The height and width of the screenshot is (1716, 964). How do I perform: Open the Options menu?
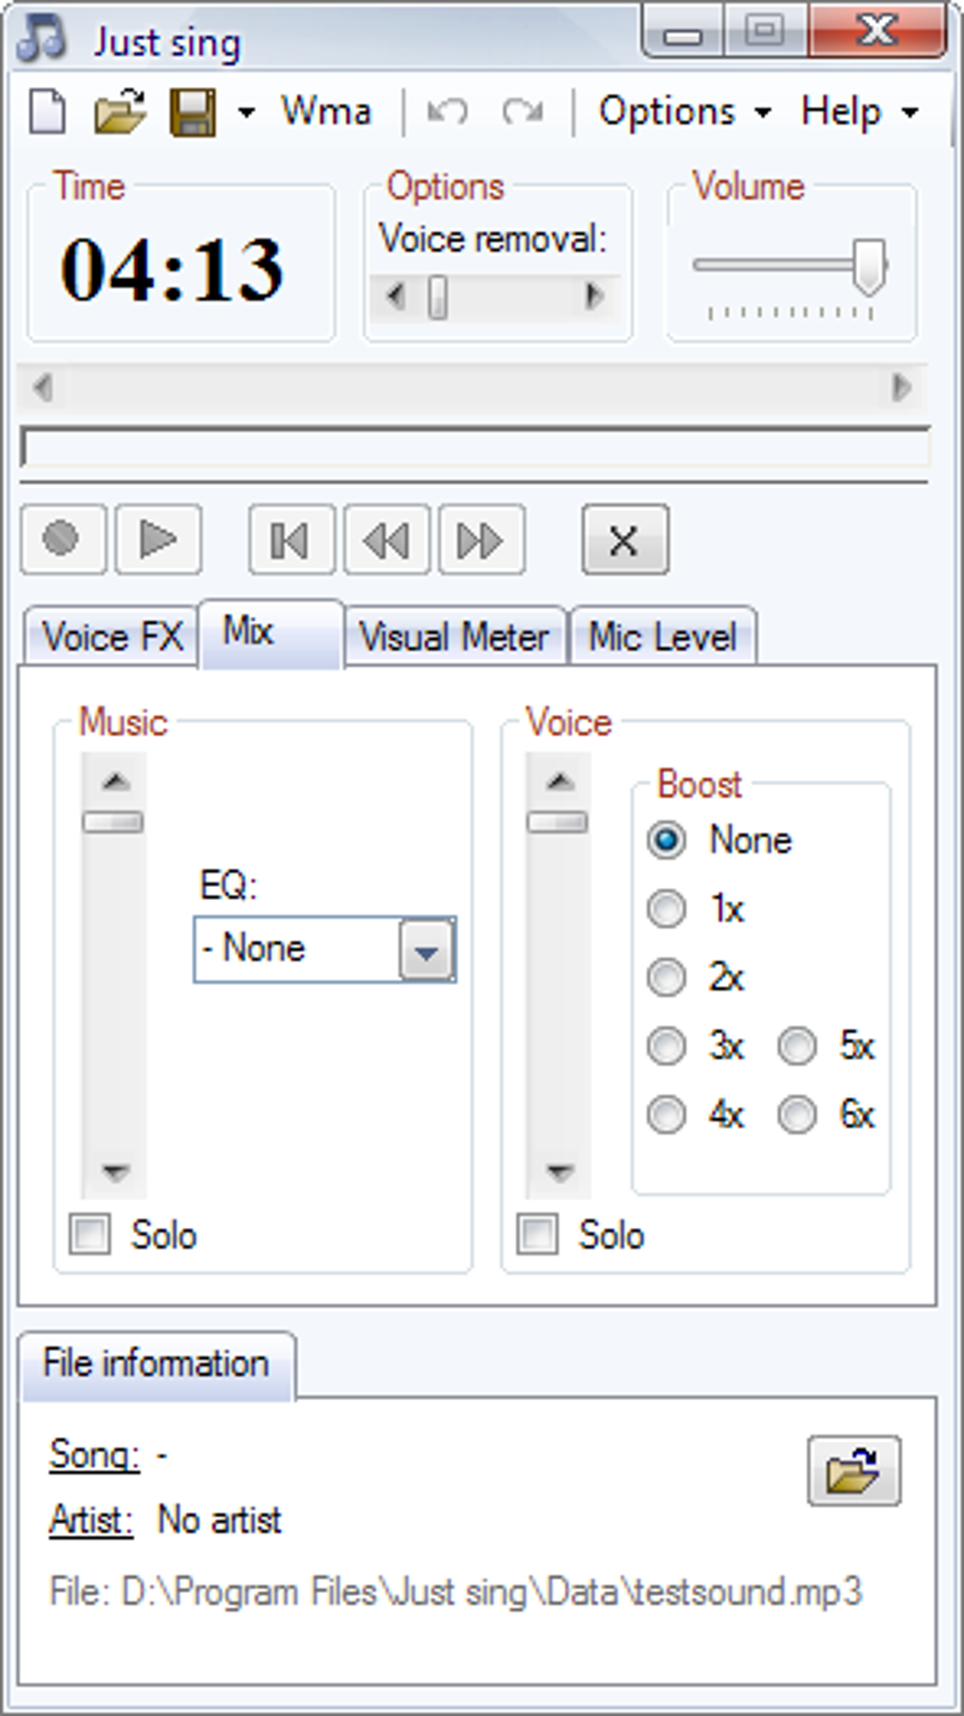click(x=682, y=113)
